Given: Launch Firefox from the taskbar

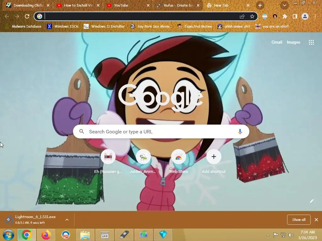Looking at the screenshot, I should point(46,235).
